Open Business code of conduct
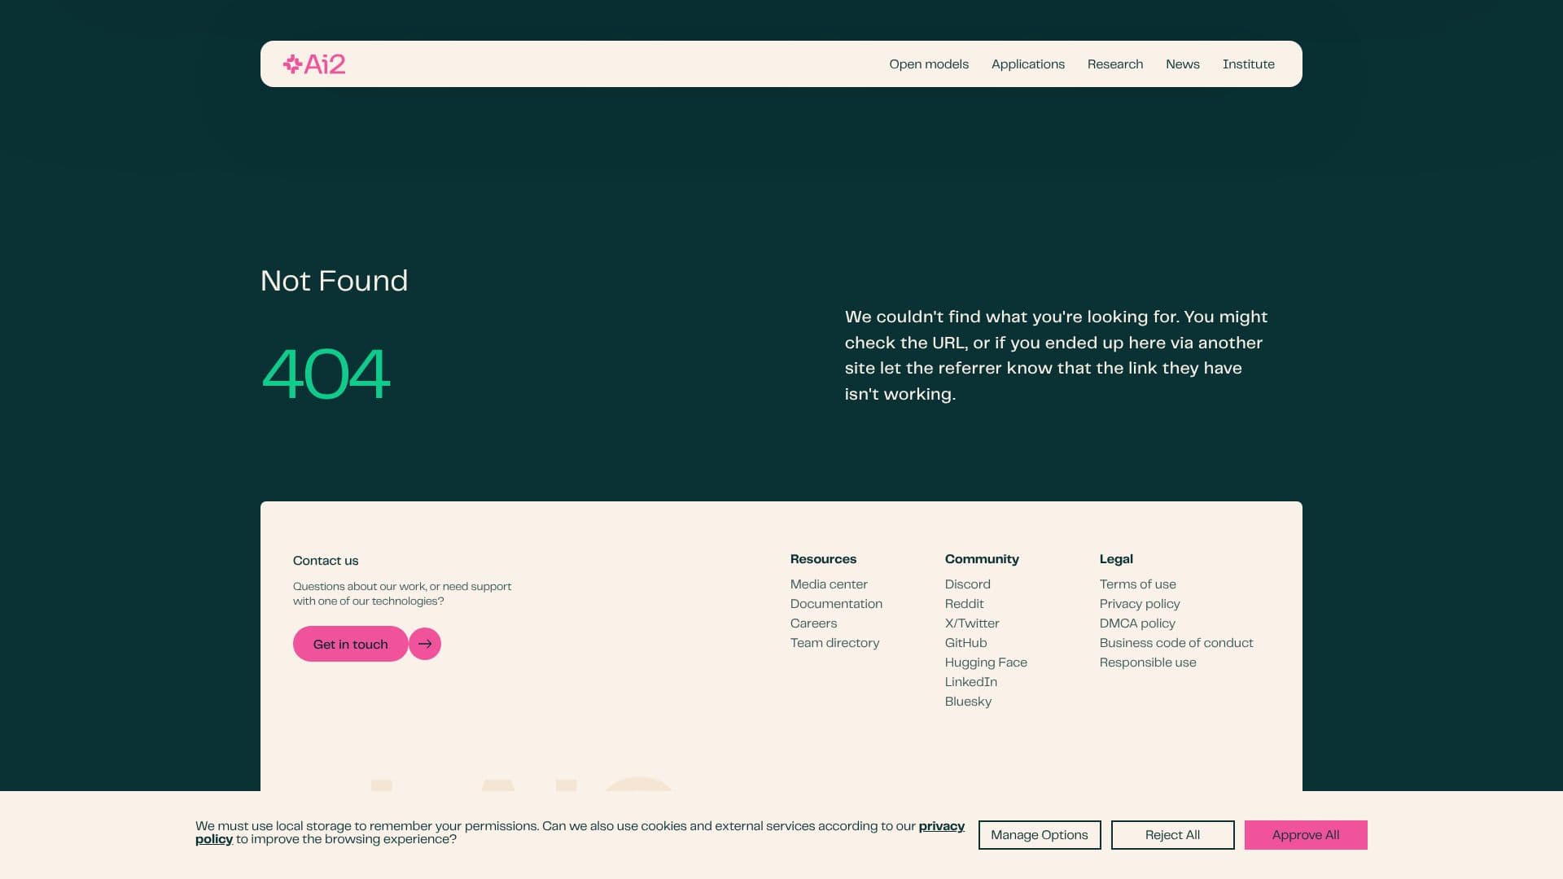Viewport: 1563px width, 879px height. point(1176,643)
